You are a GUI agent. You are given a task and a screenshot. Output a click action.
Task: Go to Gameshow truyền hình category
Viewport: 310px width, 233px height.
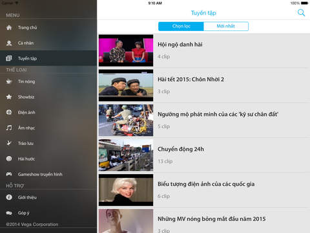click(48, 174)
